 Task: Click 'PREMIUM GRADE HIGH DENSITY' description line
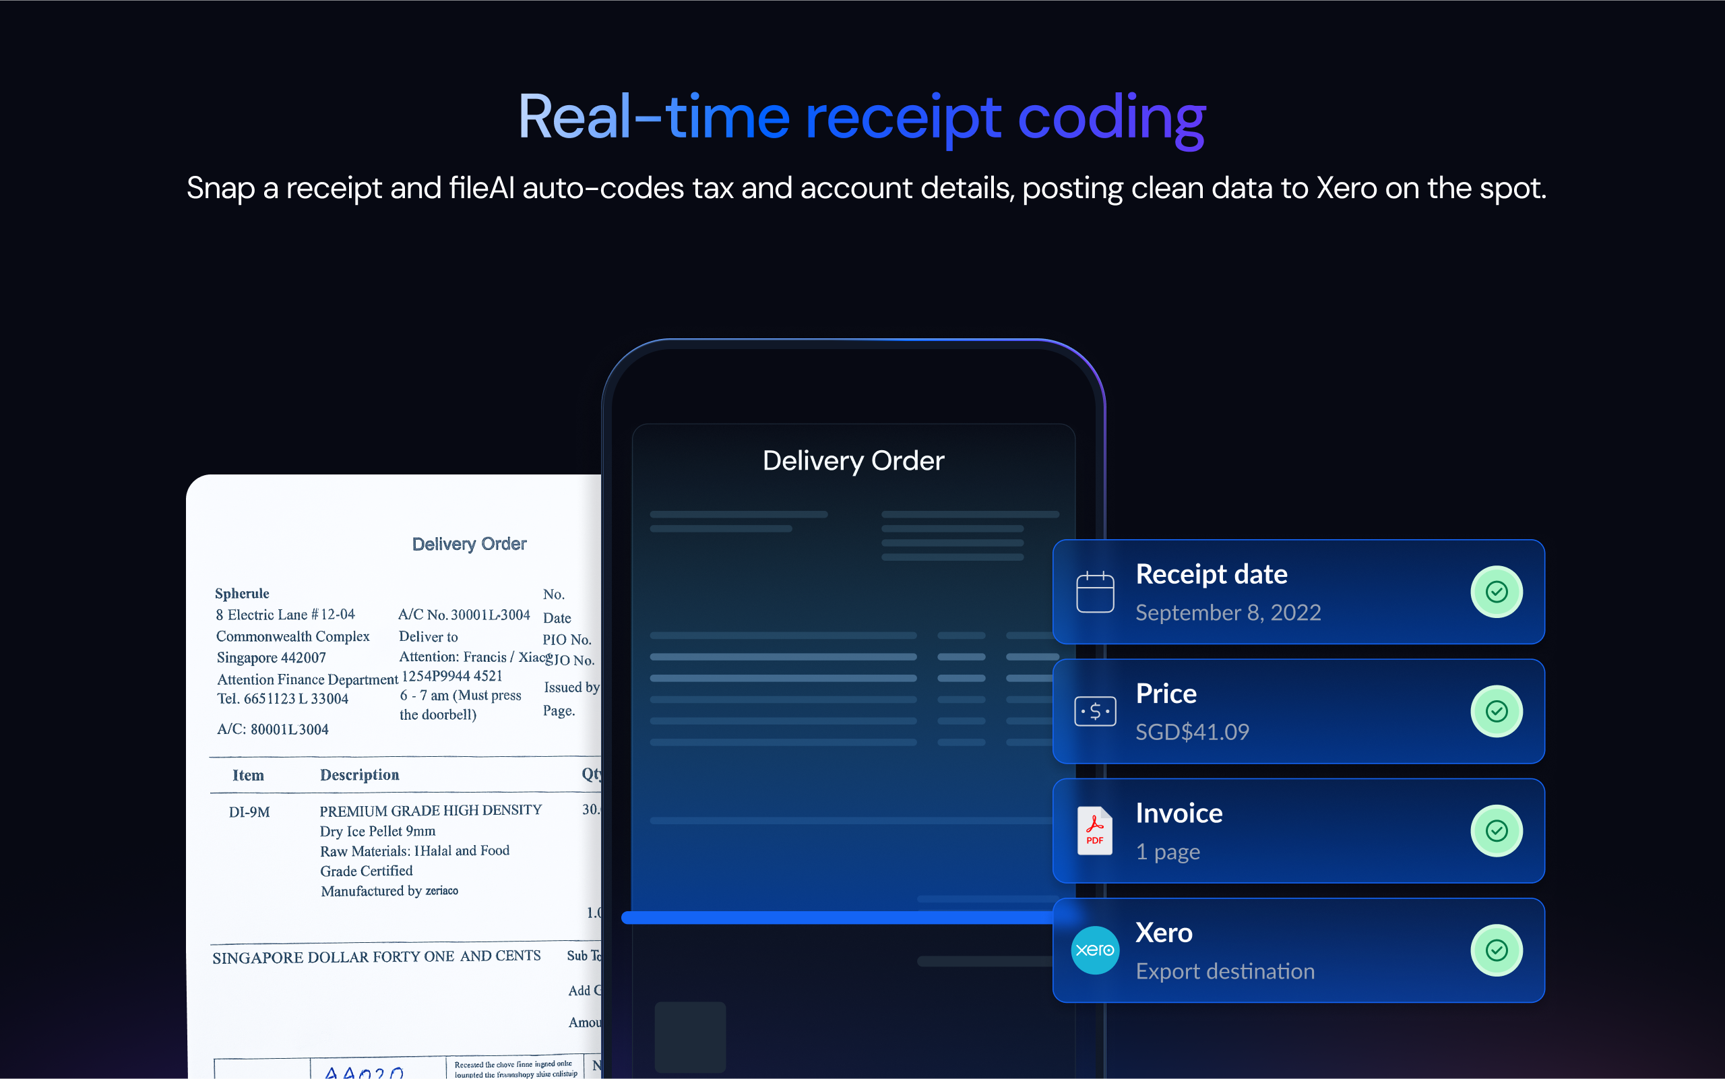coord(430,811)
